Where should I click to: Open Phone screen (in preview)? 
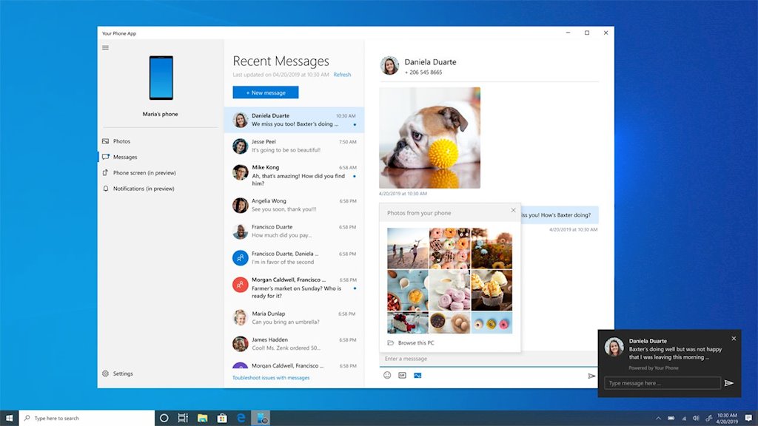click(139, 172)
